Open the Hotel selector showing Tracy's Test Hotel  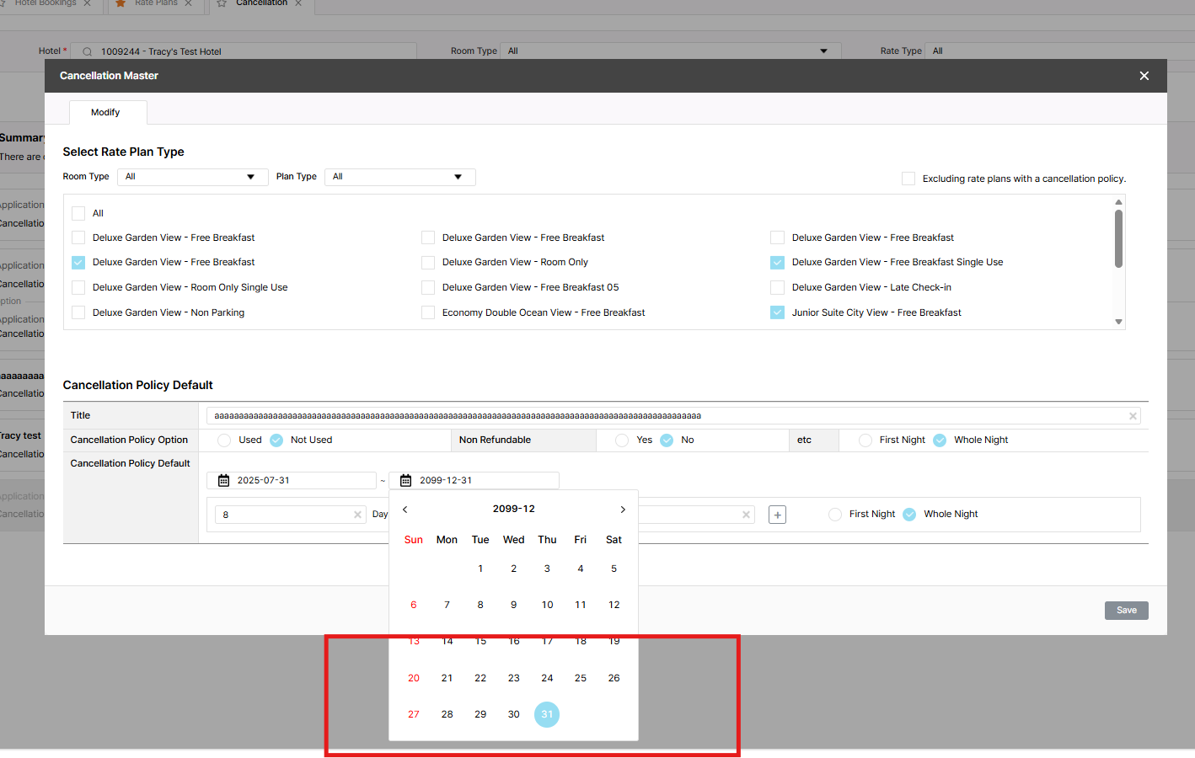click(244, 51)
